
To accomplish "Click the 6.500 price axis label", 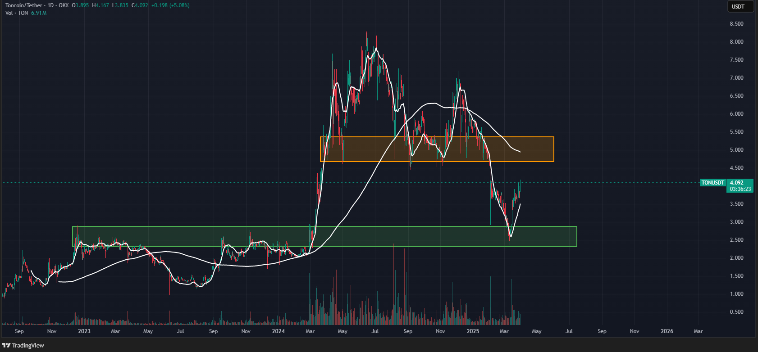I will (x=736, y=96).
